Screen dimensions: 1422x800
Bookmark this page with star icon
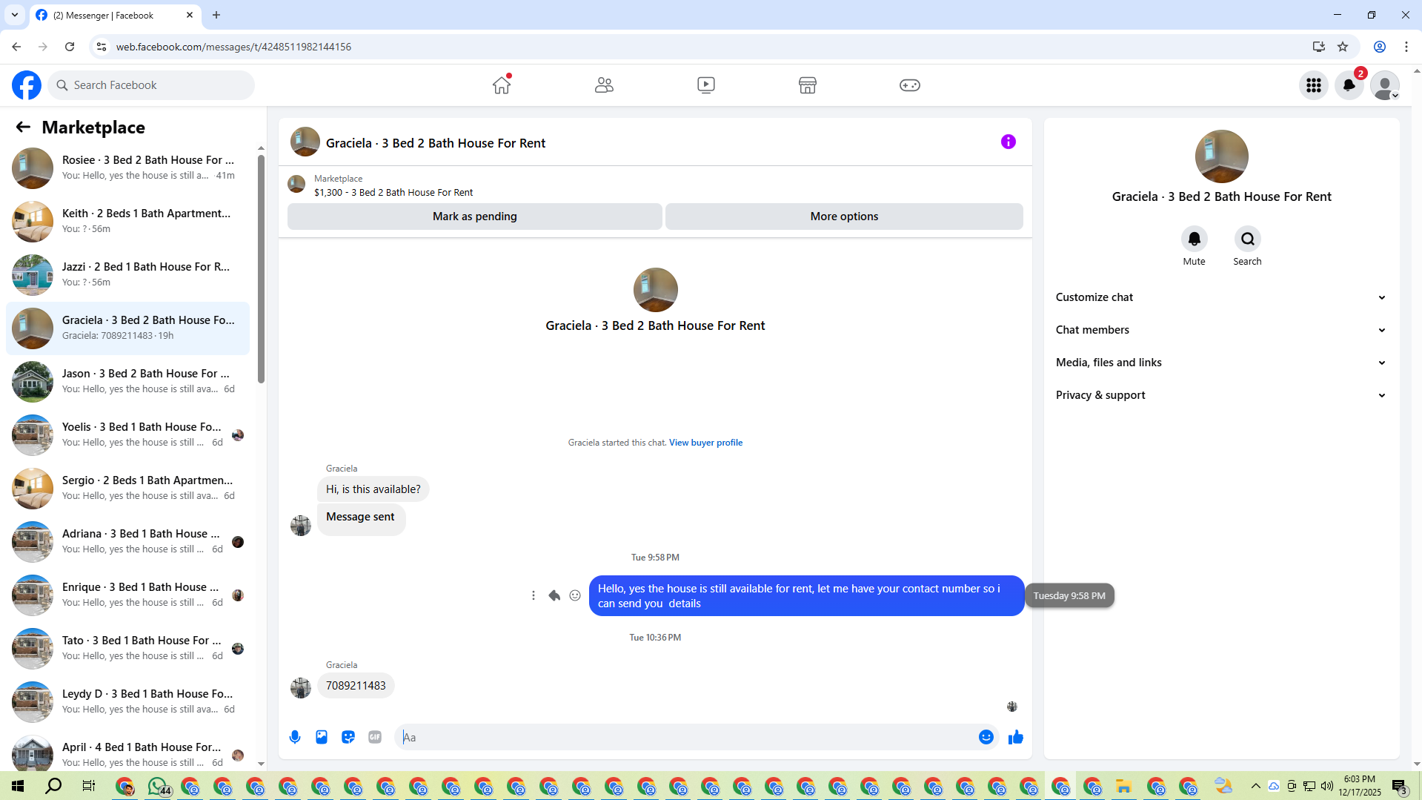point(1343,47)
